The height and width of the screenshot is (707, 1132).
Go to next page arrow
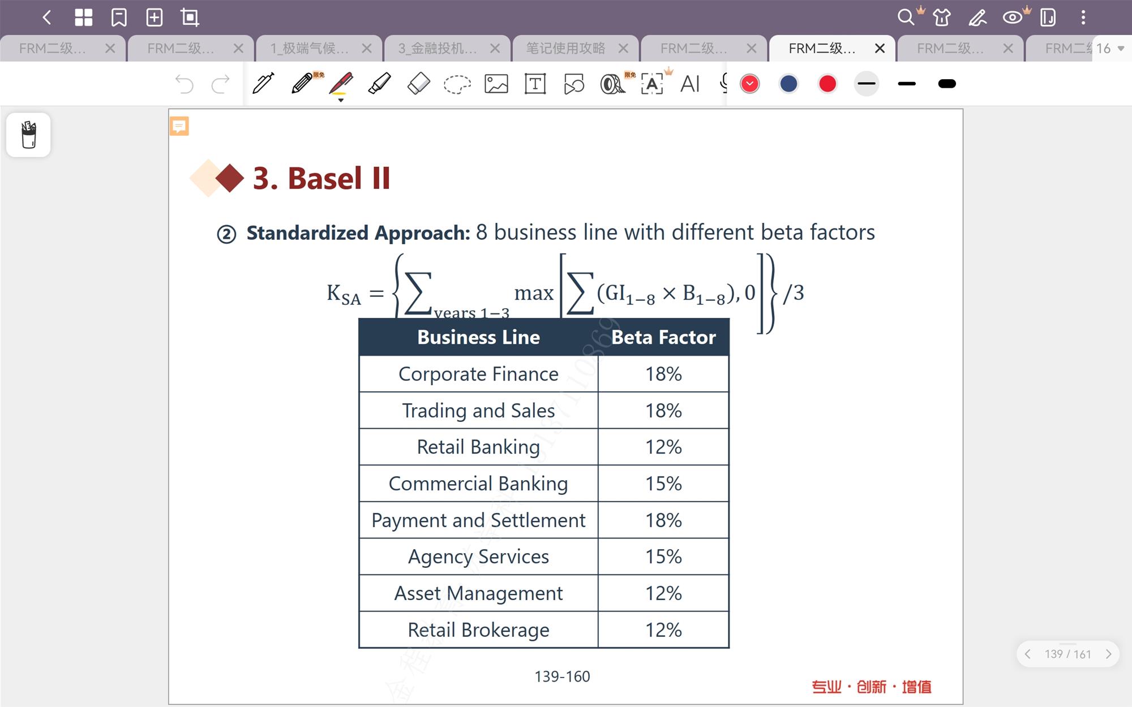point(1108,654)
